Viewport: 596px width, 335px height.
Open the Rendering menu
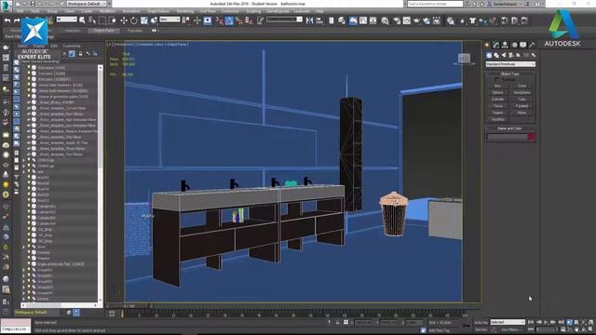(184, 11)
